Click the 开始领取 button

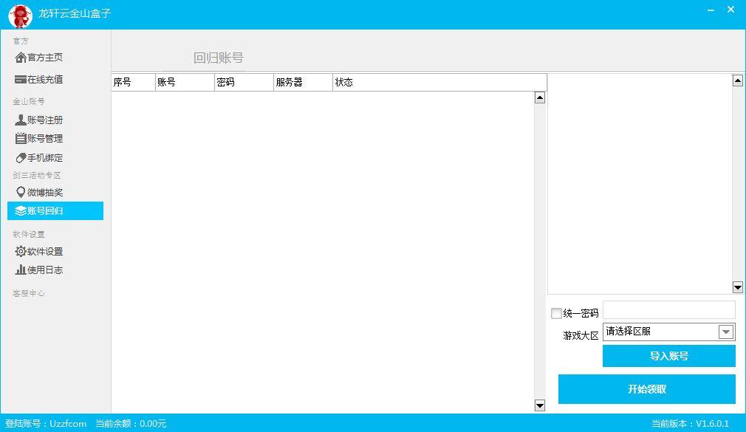pyautogui.click(x=646, y=389)
